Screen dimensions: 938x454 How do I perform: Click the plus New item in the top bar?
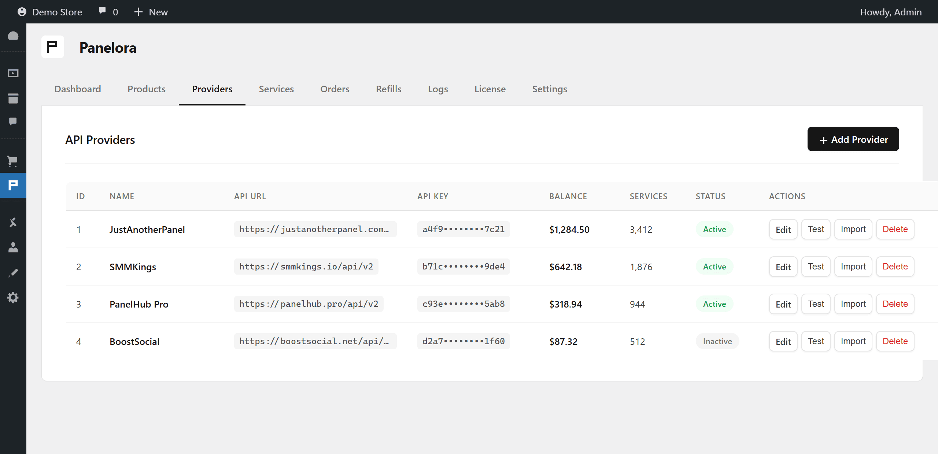(151, 12)
